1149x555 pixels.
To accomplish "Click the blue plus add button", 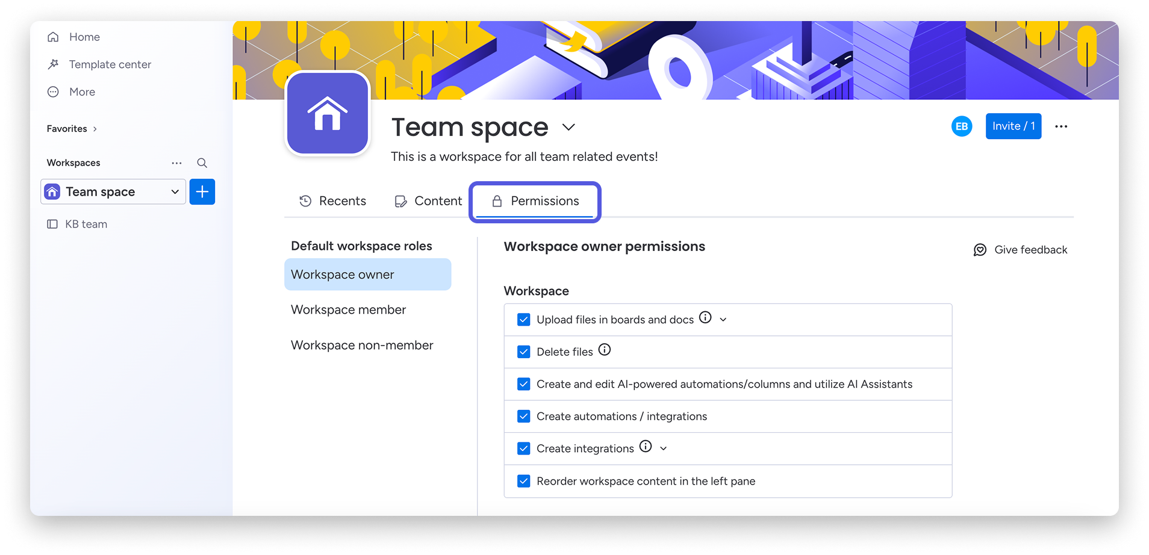I will [202, 192].
